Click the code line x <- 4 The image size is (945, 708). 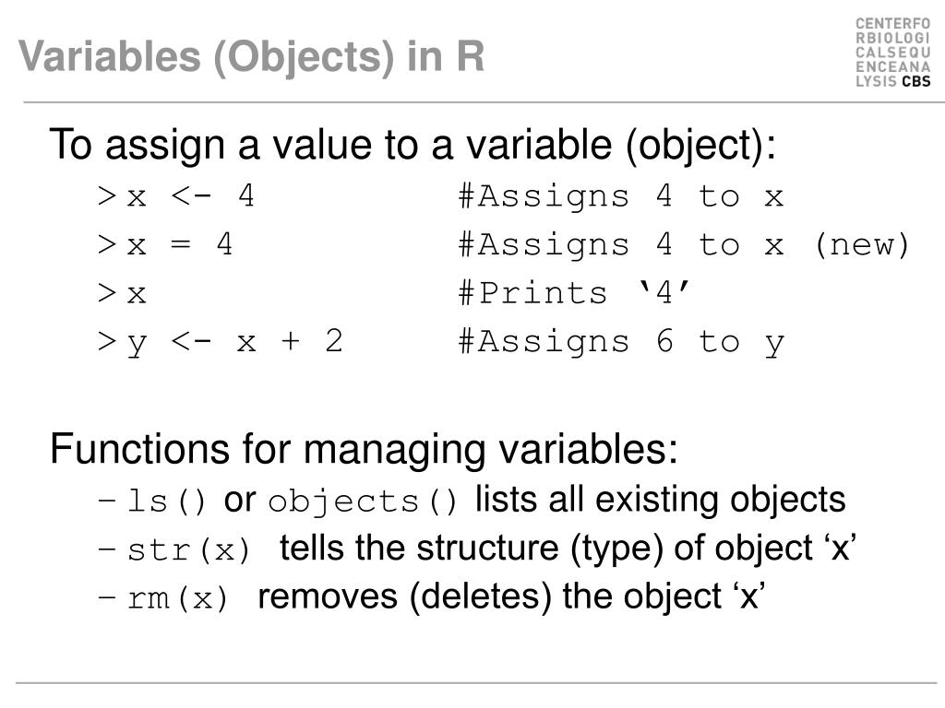[x=176, y=196]
